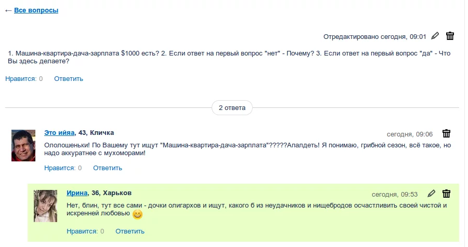Click the smiley emoji in Ирина's reply
Viewport: 468px width, 247px height.
click(x=137, y=214)
